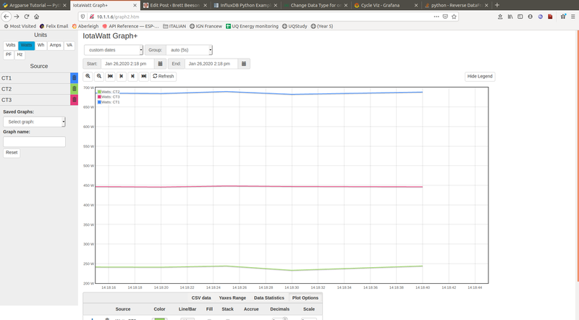Click the tracking protection shield icon
The height and width of the screenshot is (320, 579).
[83, 17]
